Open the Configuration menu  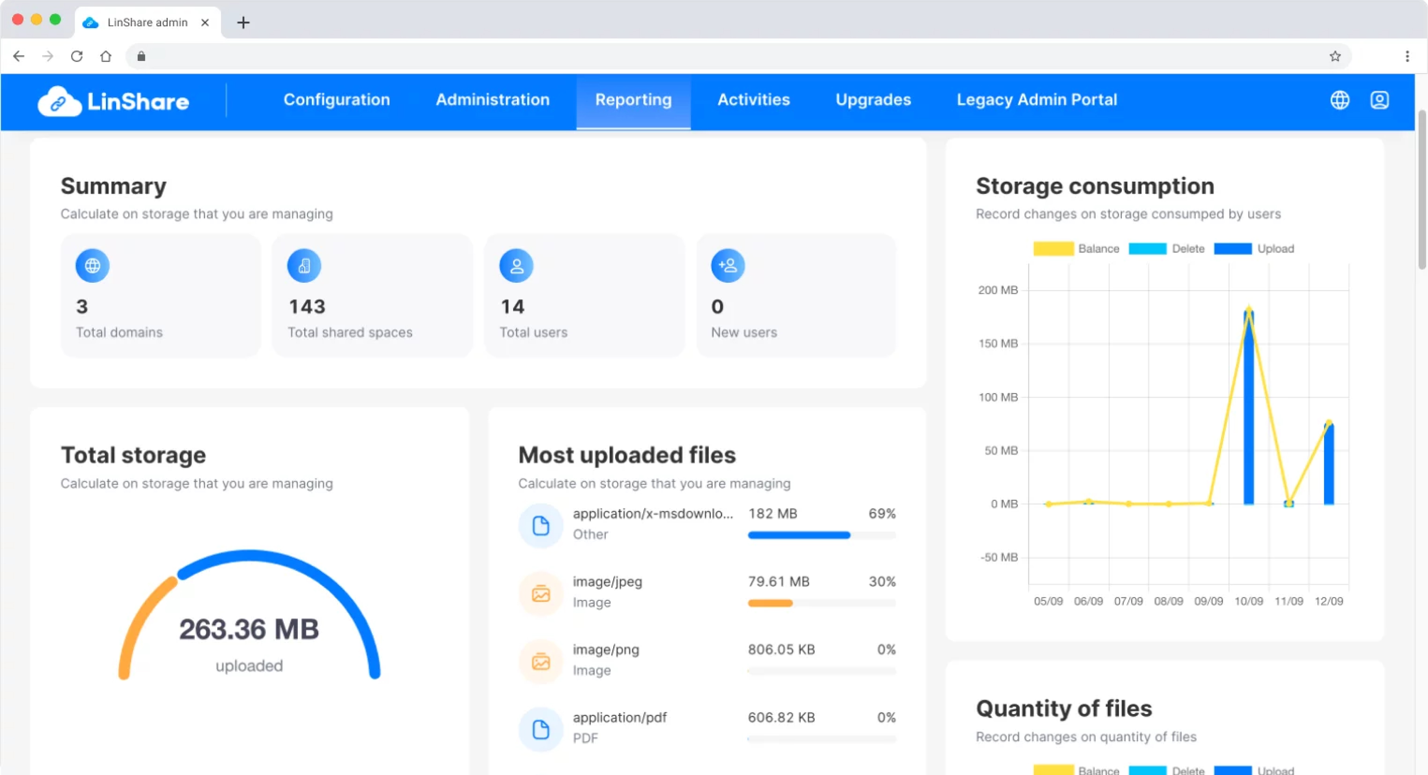point(336,100)
